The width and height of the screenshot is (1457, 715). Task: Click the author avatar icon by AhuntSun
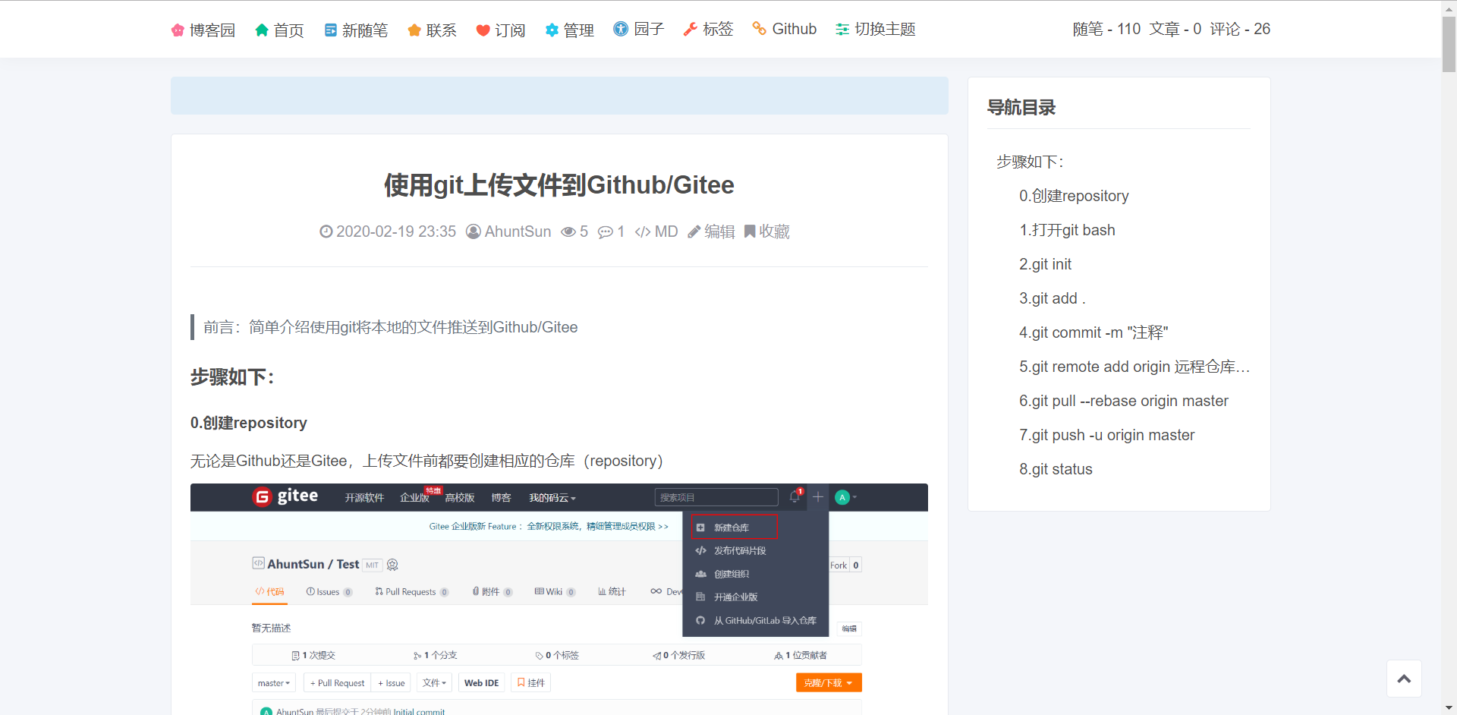[x=474, y=232]
